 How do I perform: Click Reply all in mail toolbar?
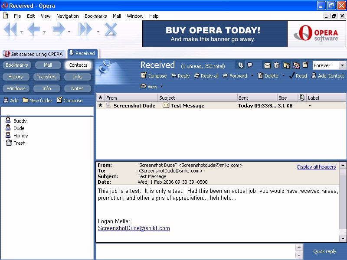pos(206,75)
